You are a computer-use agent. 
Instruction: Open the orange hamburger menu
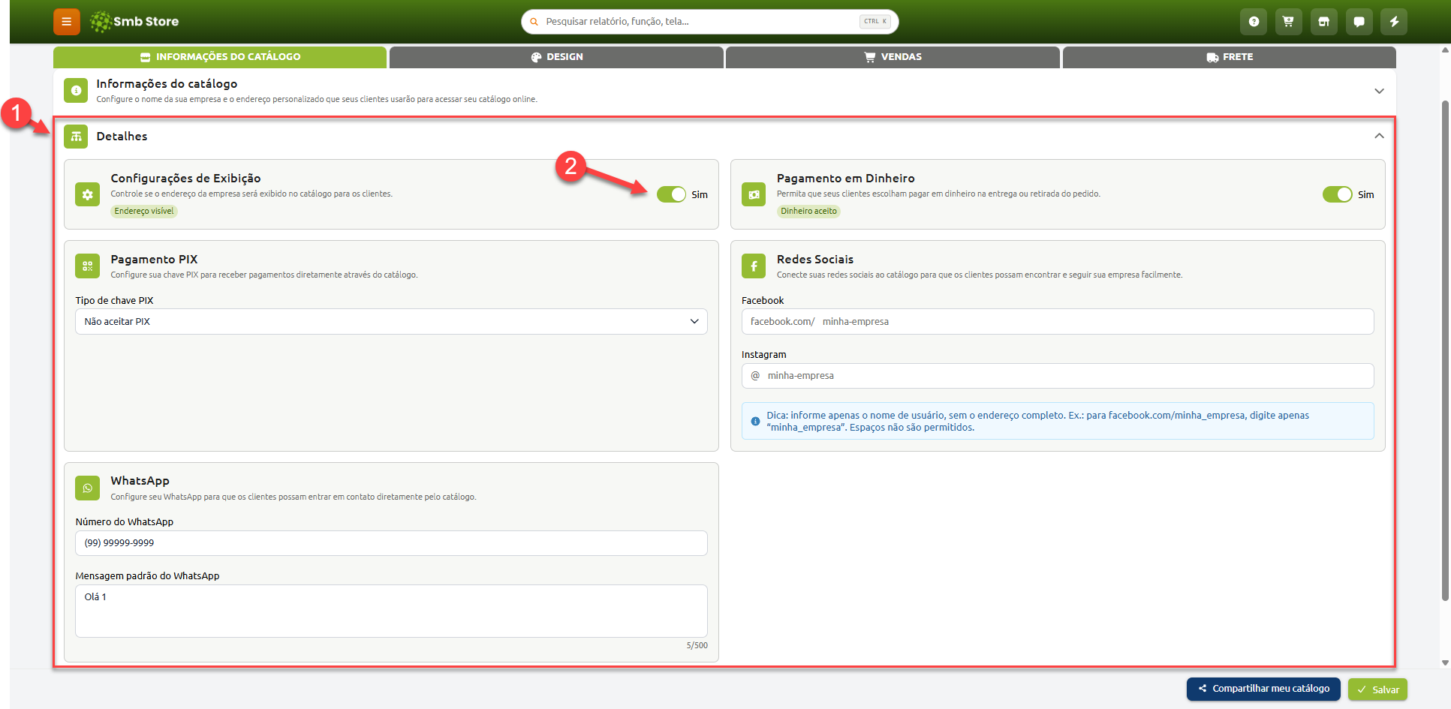67,22
